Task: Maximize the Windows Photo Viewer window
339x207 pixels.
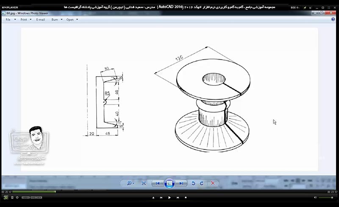Action: pyautogui.click(x=321, y=13)
